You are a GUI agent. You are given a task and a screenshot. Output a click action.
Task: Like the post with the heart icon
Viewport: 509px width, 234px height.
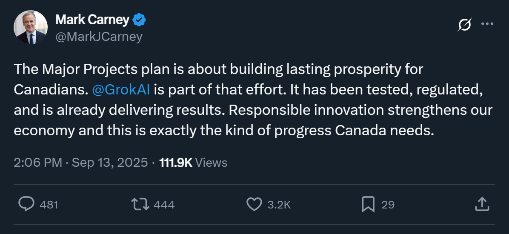pos(254,204)
